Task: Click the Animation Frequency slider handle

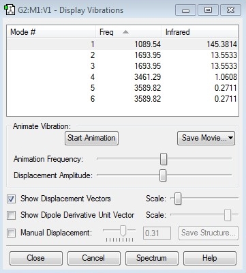Action: [164, 159]
